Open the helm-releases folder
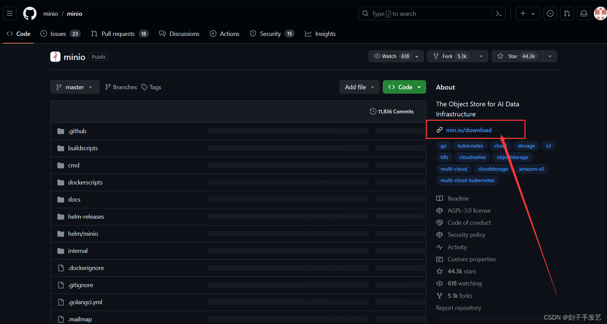The height and width of the screenshot is (324, 607). click(86, 216)
